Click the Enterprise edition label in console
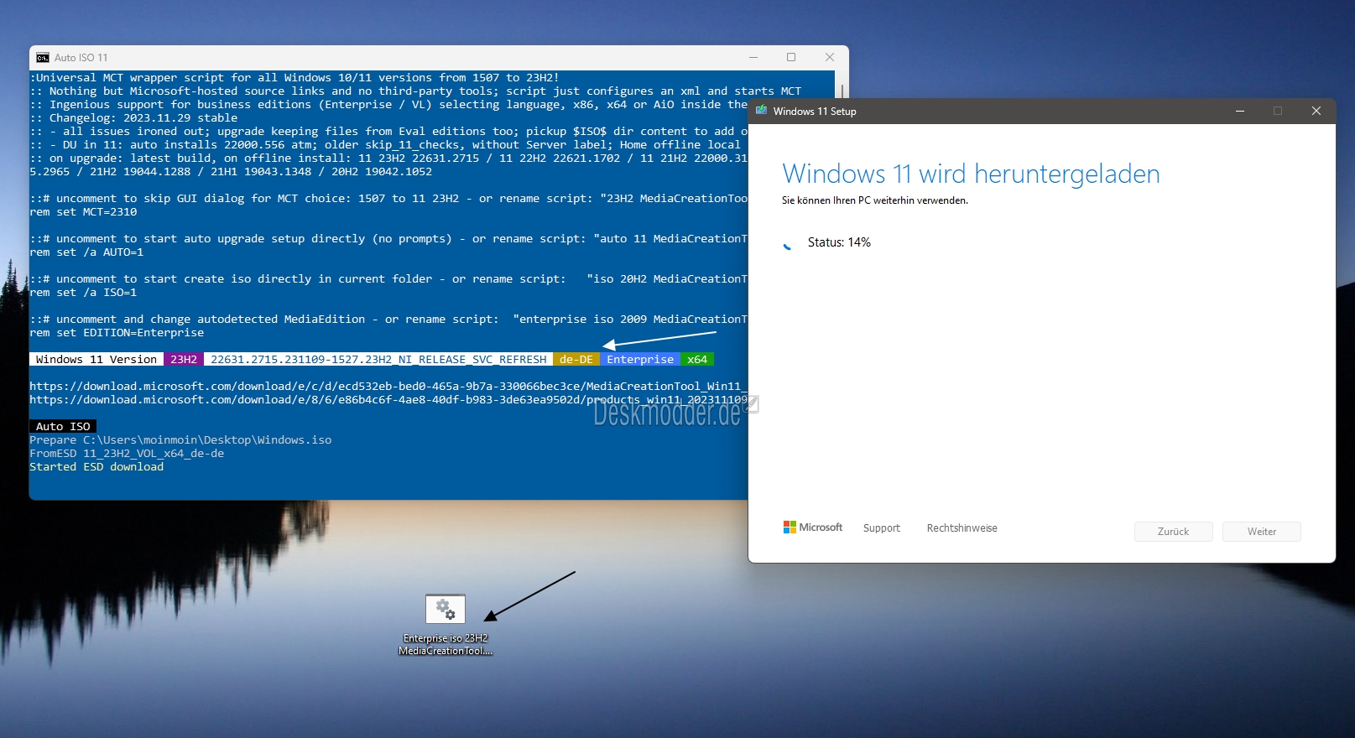 (x=640, y=359)
